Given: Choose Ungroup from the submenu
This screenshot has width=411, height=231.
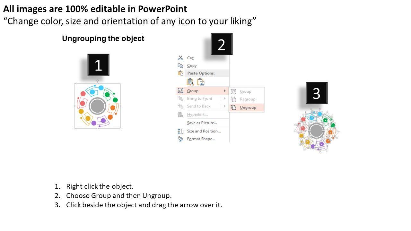Looking at the screenshot, I should pyautogui.click(x=248, y=107).
